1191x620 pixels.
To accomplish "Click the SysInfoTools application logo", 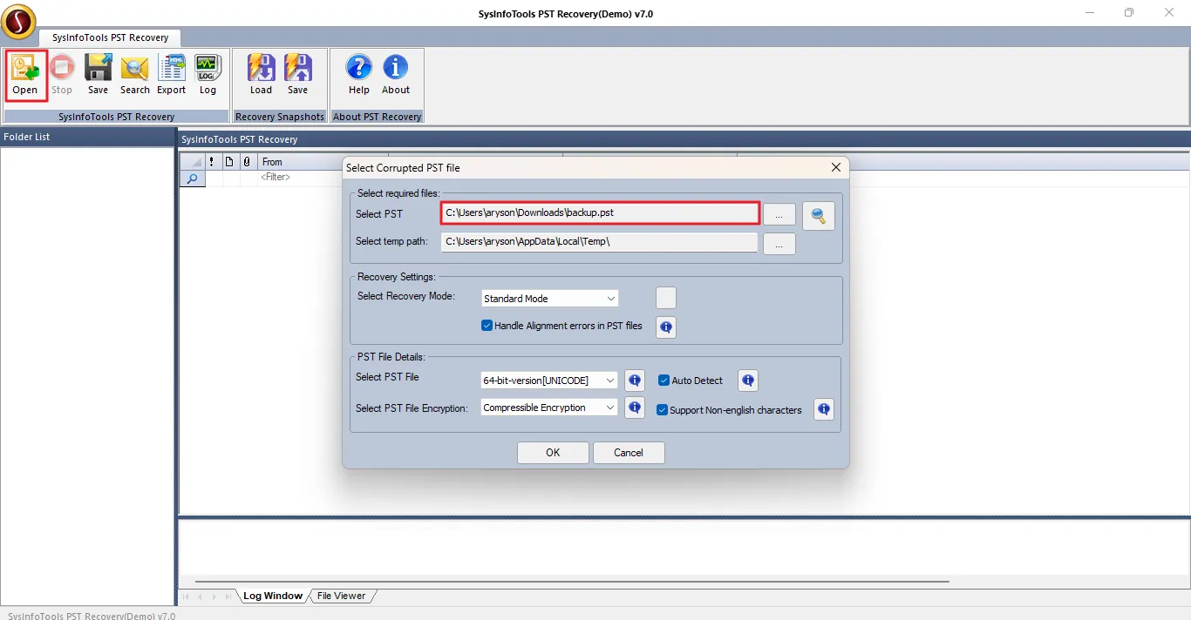I will click(x=18, y=22).
